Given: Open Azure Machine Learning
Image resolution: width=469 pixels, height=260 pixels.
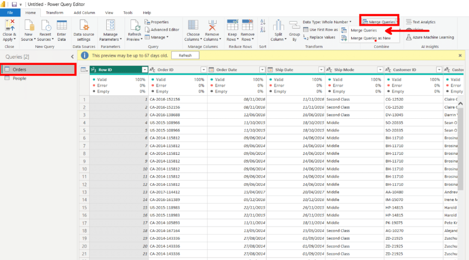Looking at the screenshot, I should (x=430, y=37).
